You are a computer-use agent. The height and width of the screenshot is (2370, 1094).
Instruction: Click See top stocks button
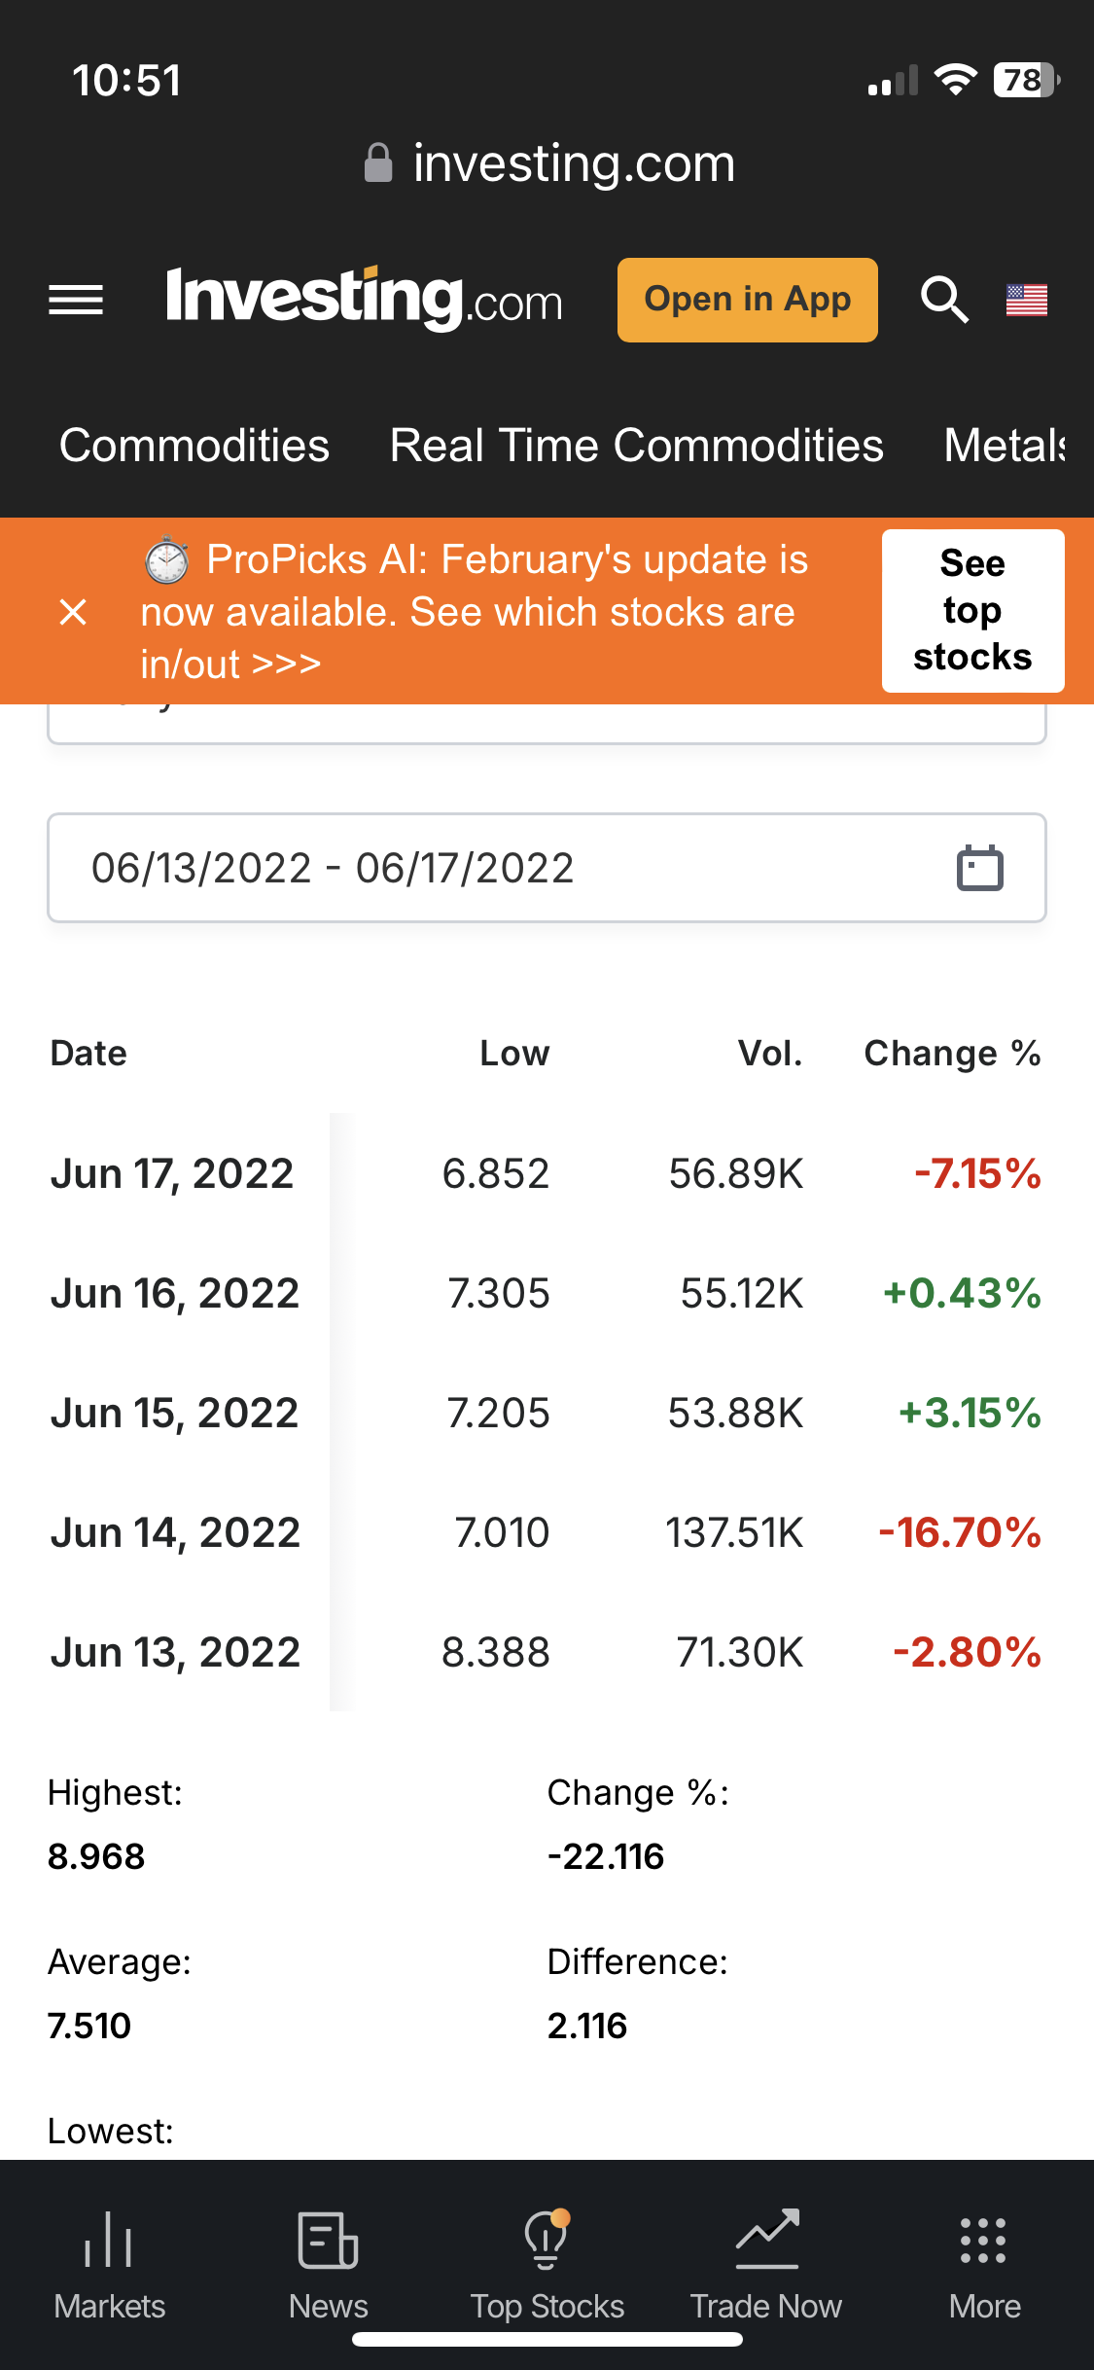pyautogui.click(x=972, y=611)
